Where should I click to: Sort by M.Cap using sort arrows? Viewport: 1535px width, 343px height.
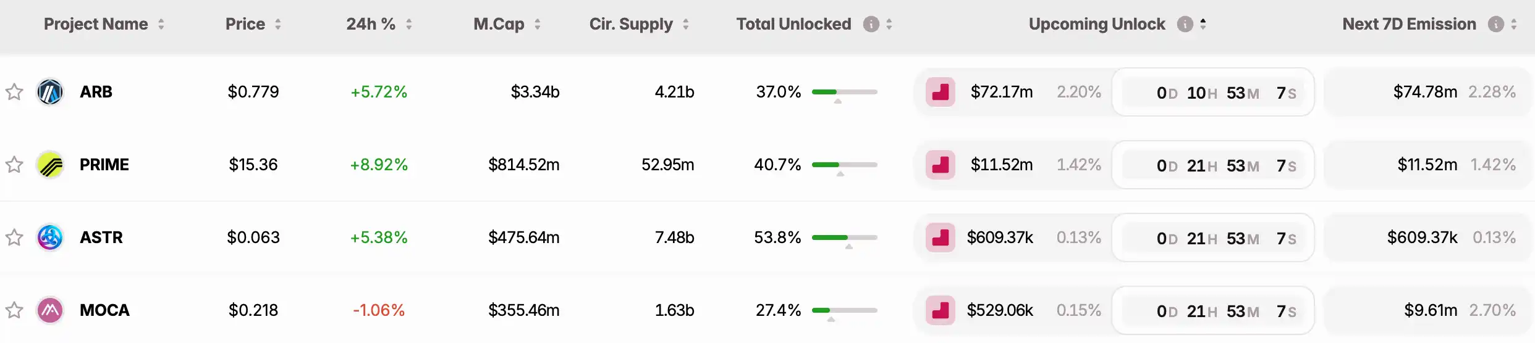[x=538, y=24]
